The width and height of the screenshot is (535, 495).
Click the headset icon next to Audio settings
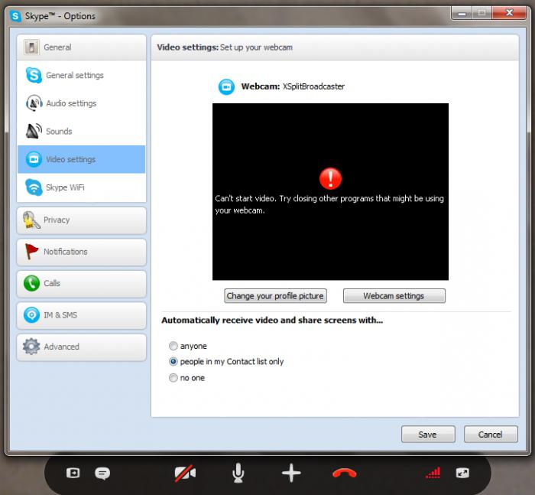(x=34, y=103)
